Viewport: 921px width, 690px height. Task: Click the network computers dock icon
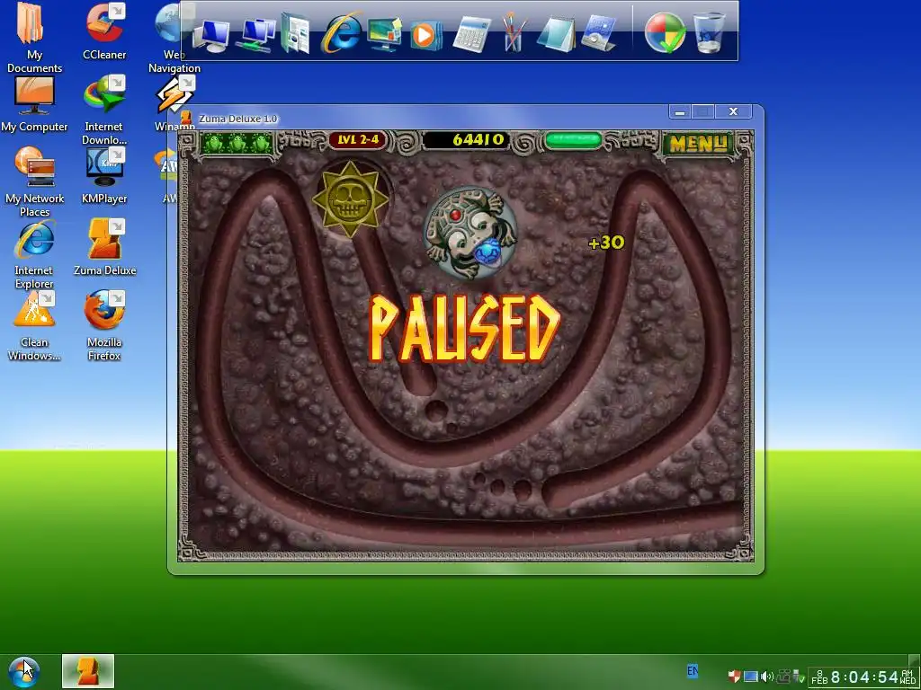coord(256,35)
